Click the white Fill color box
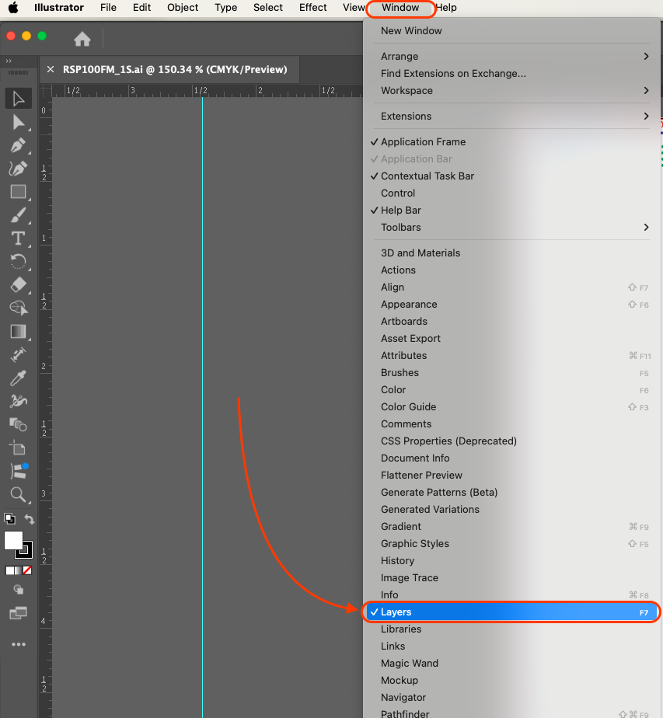The width and height of the screenshot is (663, 718). click(13, 540)
